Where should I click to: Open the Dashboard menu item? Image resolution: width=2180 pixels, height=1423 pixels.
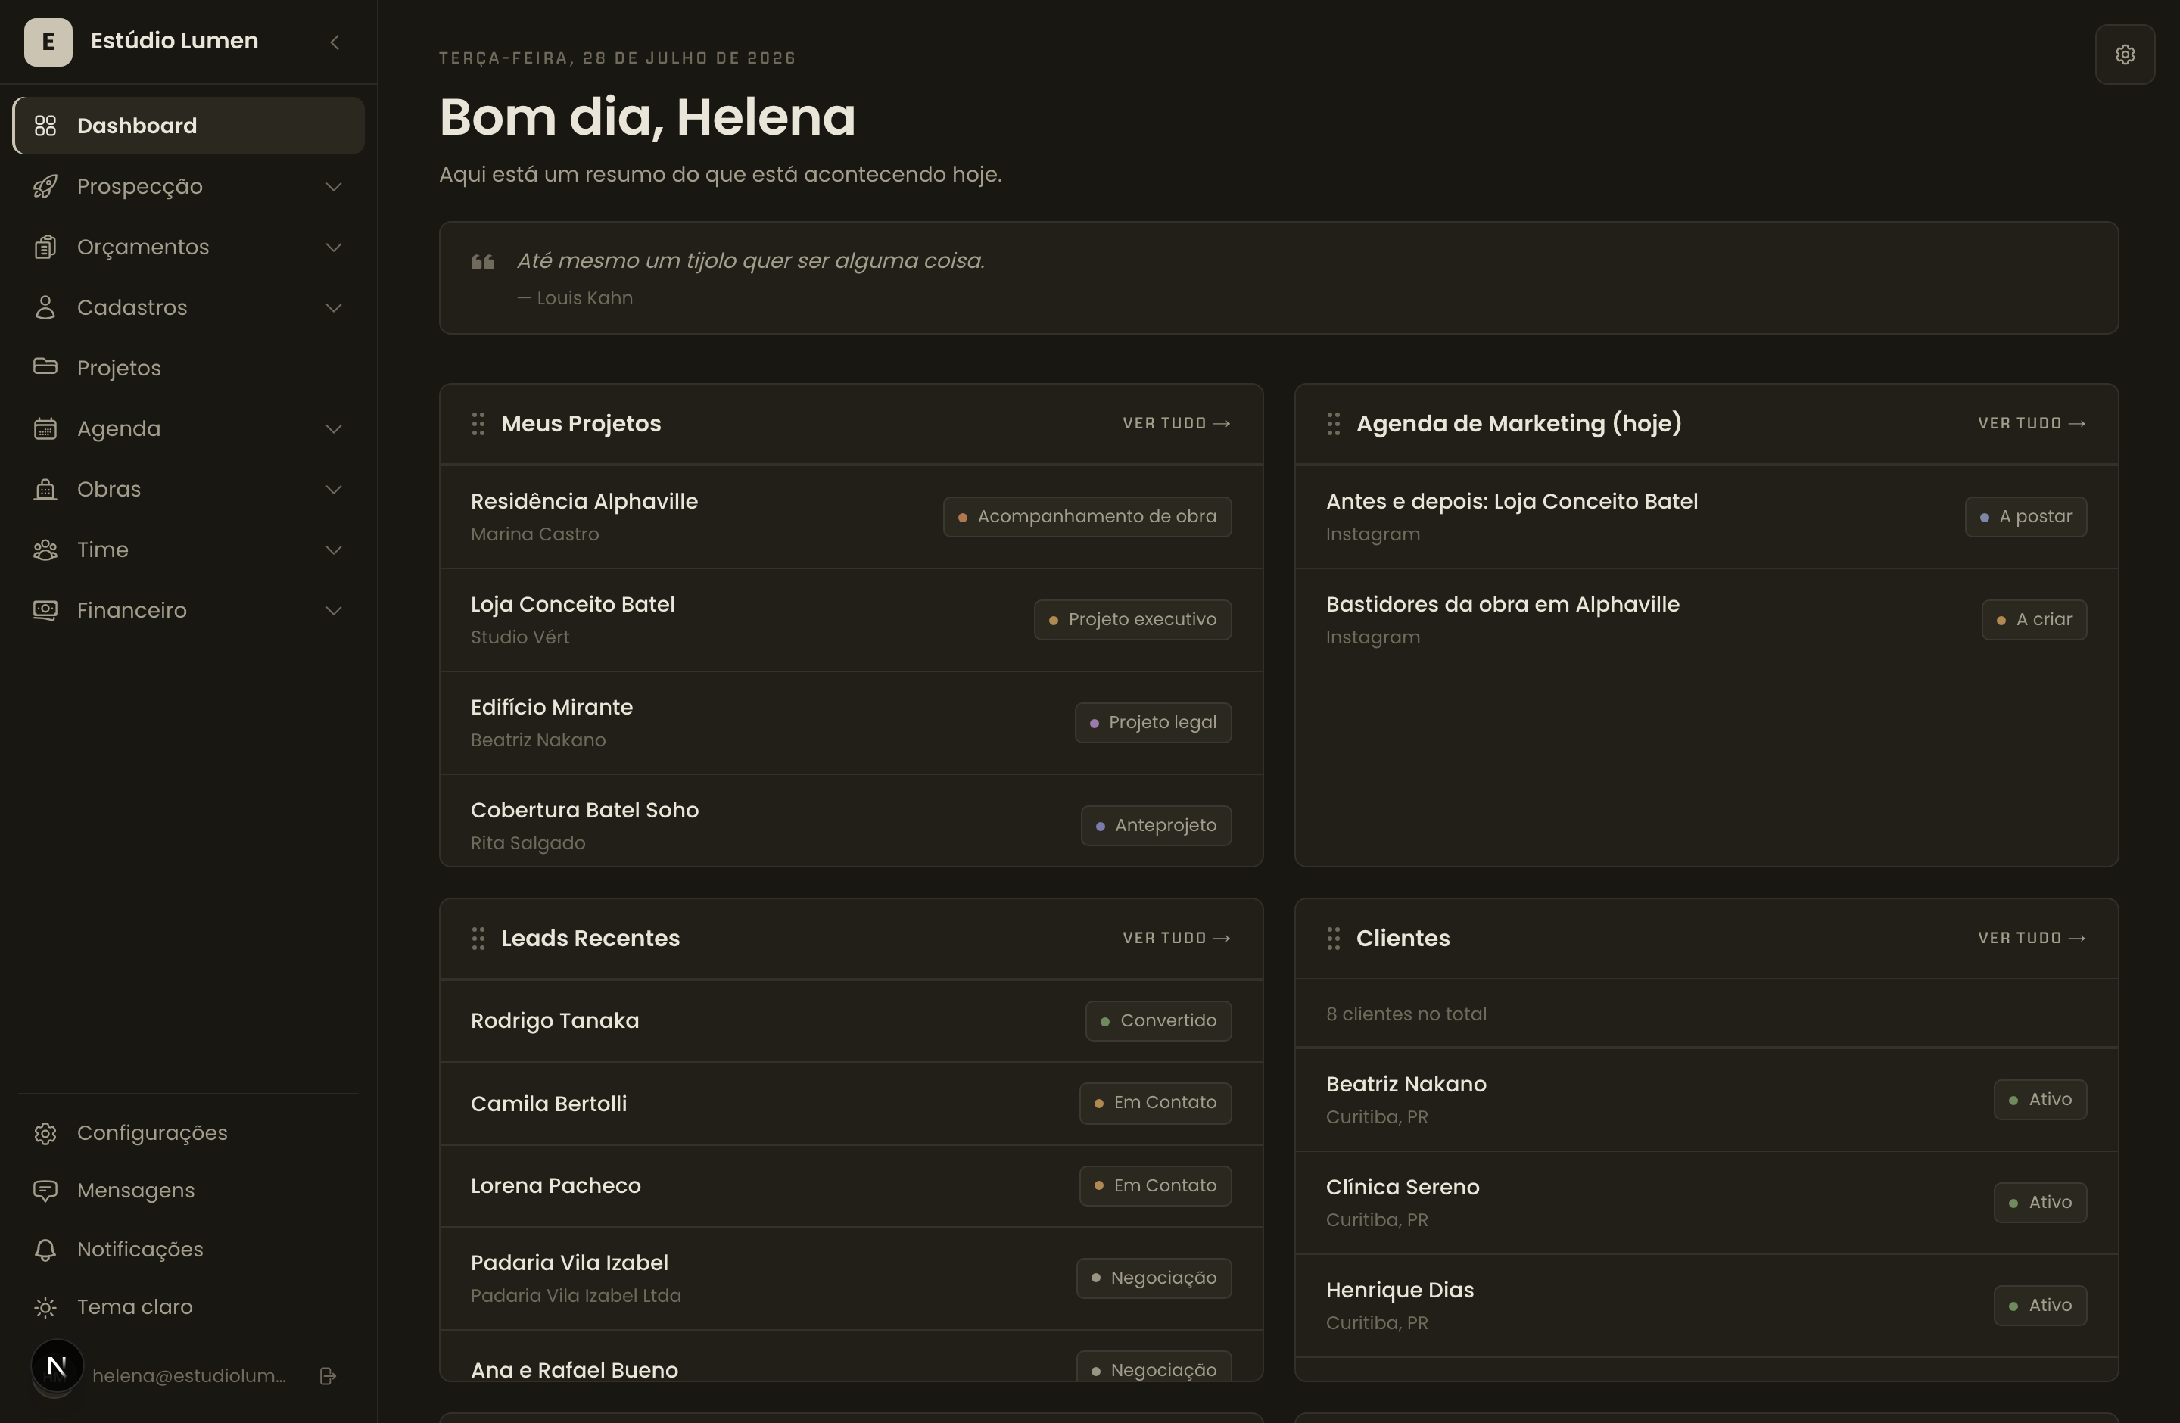point(188,126)
